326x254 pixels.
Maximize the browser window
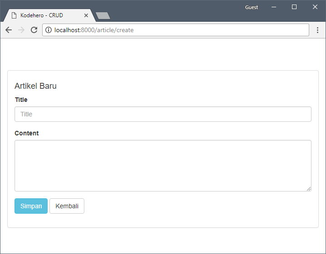[x=294, y=7]
